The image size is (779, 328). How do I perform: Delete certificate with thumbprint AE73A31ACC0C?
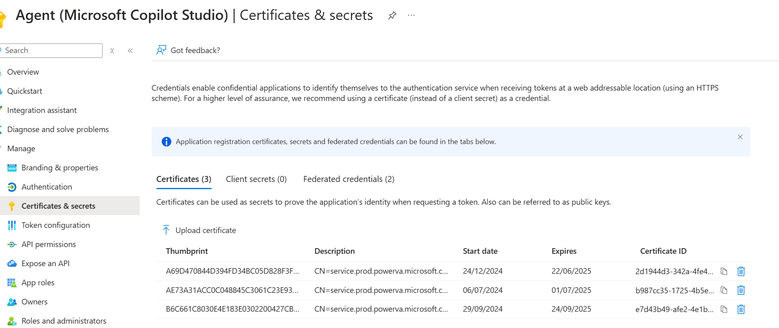click(x=741, y=290)
